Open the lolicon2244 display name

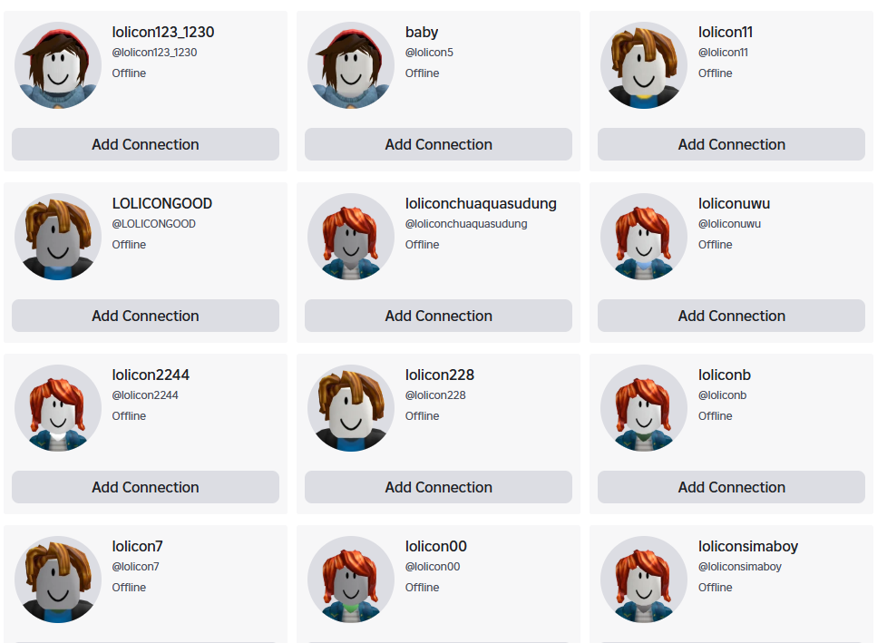tap(151, 375)
